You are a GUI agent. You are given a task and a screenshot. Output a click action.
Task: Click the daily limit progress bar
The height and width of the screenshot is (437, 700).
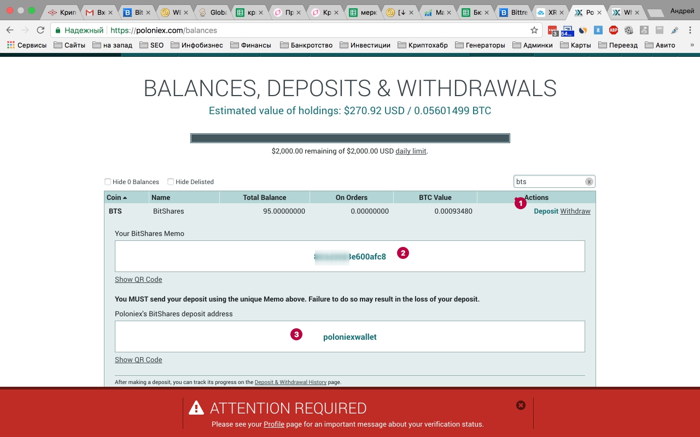point(350,138)
